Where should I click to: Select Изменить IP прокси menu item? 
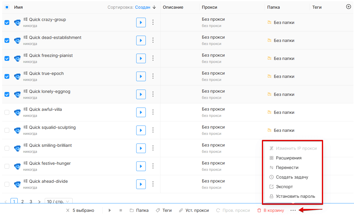click(x=293, y=148)
